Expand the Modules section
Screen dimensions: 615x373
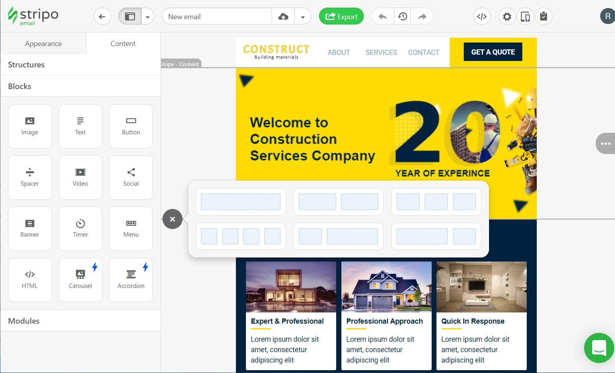24,320
